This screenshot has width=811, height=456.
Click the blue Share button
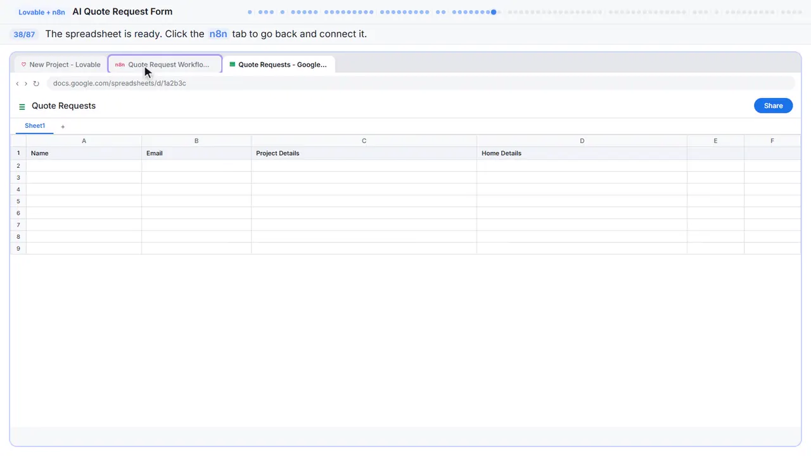pyautogui.click(x=773, y=106)
